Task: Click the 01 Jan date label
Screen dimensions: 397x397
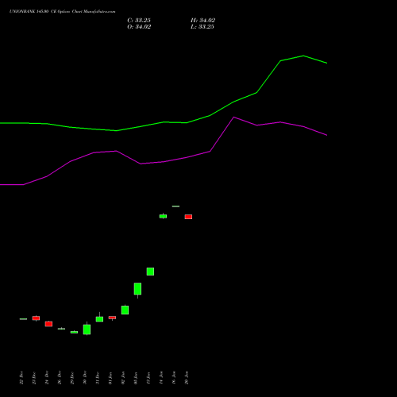Action: (x=110, y=378)
